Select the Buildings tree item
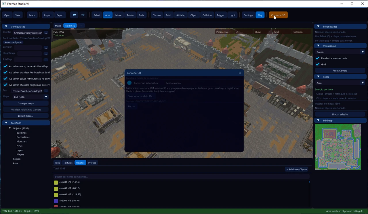This screenshot has width=368, height=214. pyautogui.click(x=22, y=133)
